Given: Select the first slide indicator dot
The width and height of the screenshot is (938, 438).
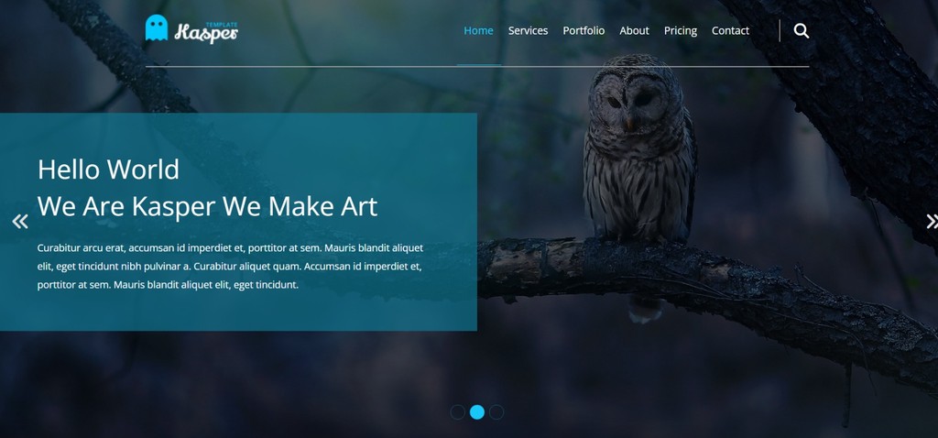Looking at the screenshot, I should (x=458, y=412).
